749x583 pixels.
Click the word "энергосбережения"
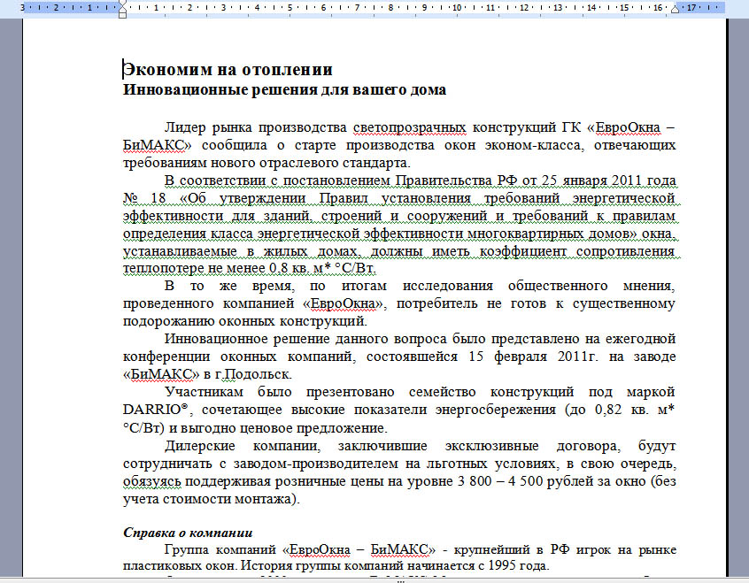[496, 410]
